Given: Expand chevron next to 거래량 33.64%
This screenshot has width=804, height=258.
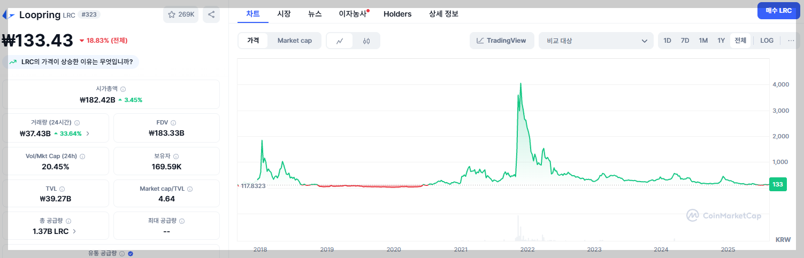Looking at the screenshot, I should [88, 134].
